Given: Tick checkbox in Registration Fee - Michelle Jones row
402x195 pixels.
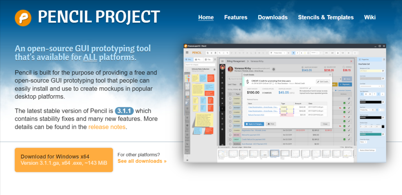Looking at the screenshot, I should click(230, 130).
